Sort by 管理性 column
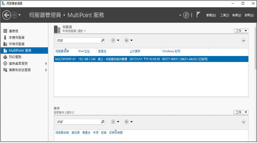 102,51
